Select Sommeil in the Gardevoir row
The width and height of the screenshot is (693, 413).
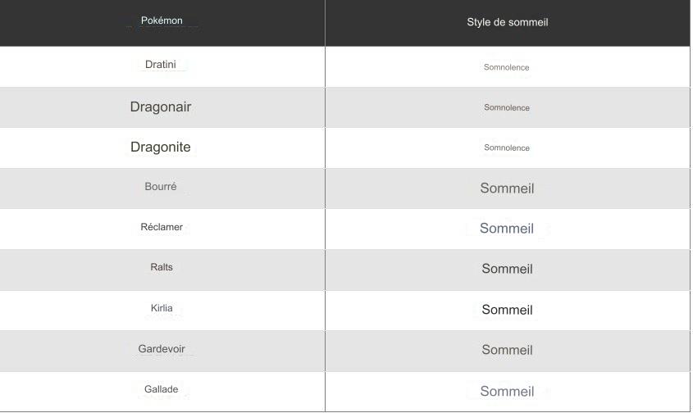(507, 350)
